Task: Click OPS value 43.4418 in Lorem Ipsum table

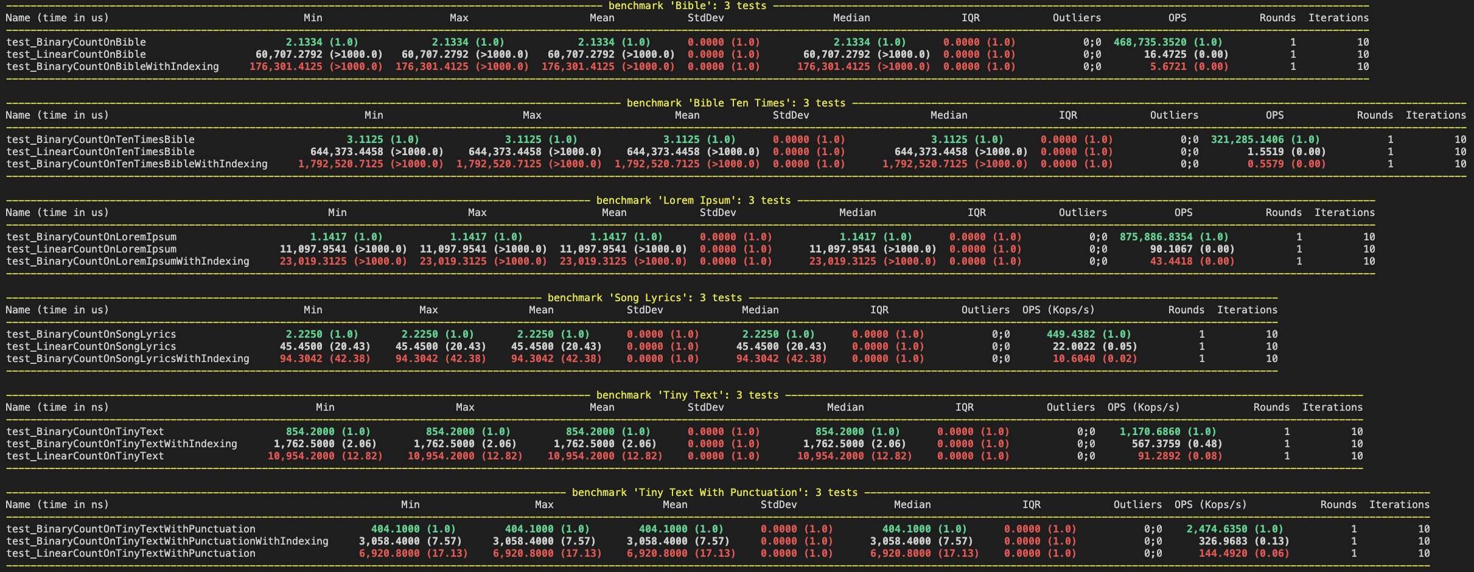Action: [x=1172, y=262]
